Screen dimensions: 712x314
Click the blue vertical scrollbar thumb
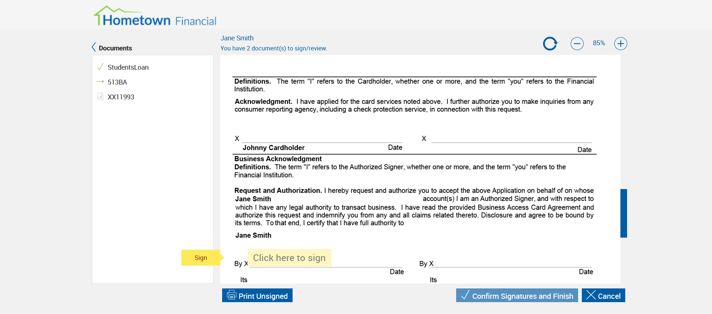coord(624,213)
